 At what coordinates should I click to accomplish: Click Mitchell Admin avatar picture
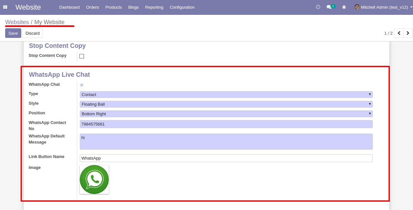point(357,7)
